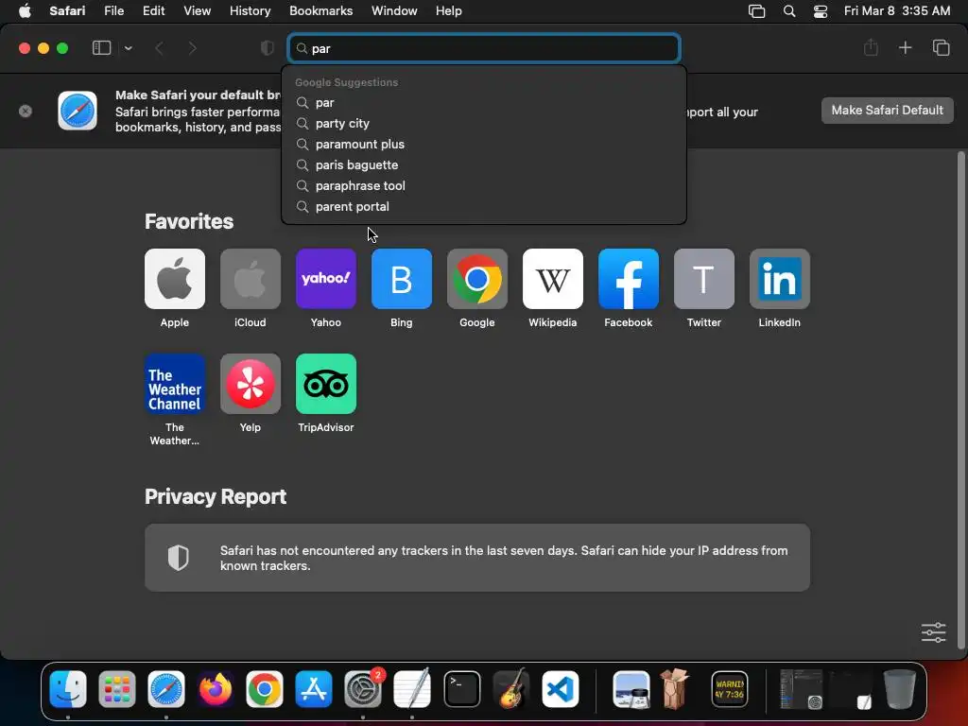This screenshot has width=968, height=726.
Task: Click the date and time in the menu bar
Action: click(x=897, y=10)
